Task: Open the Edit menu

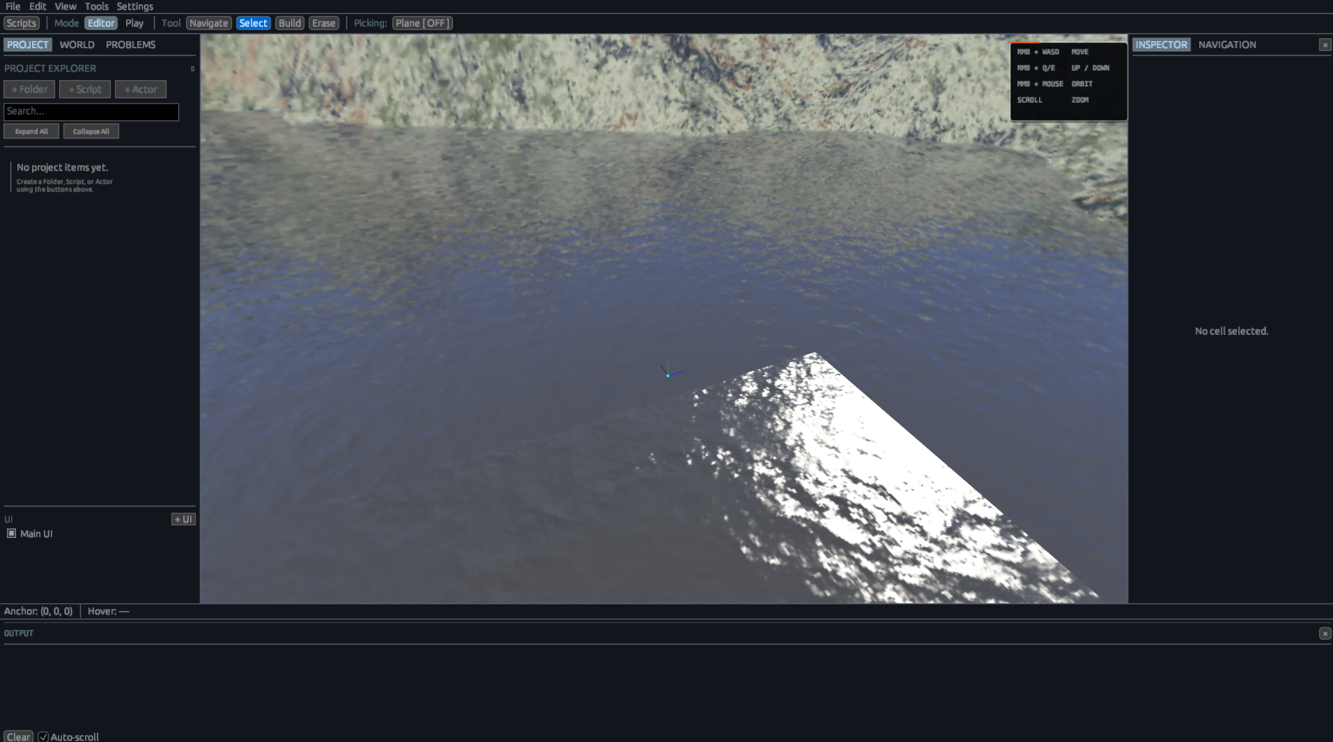Action: point(38,6)
